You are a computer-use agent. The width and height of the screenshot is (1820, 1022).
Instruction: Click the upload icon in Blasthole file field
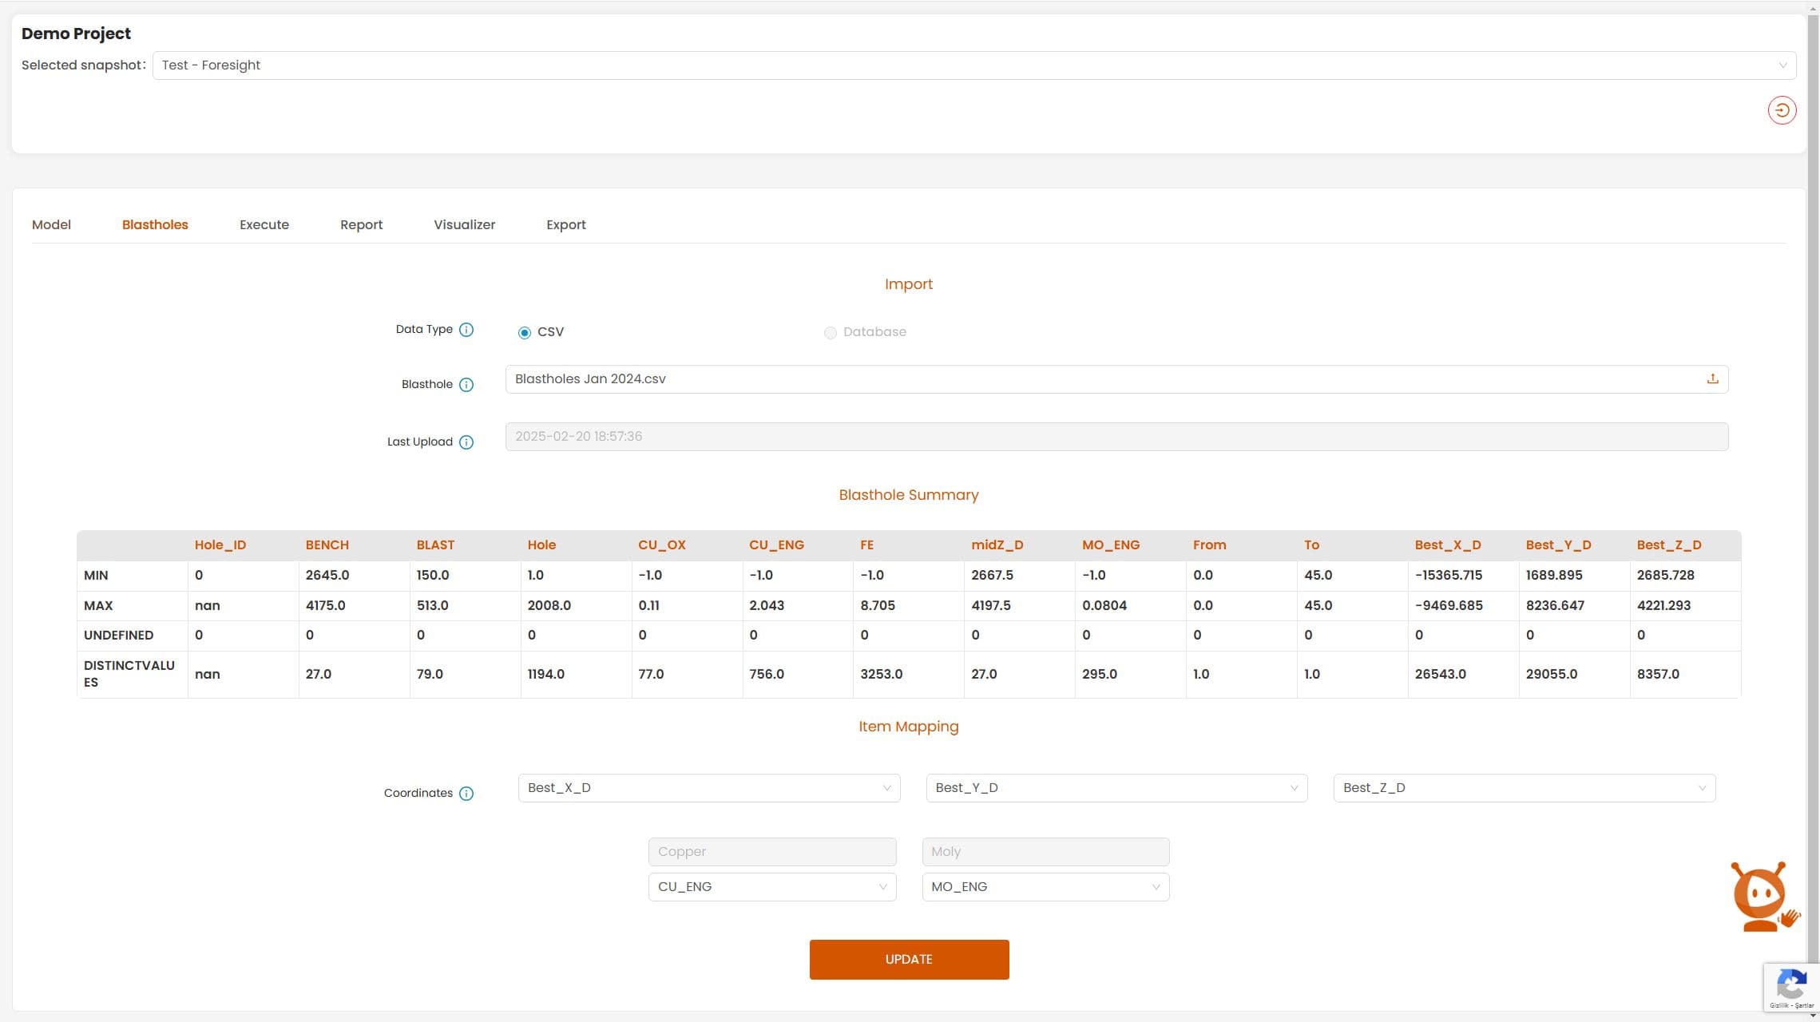(x=1712, y=379)
